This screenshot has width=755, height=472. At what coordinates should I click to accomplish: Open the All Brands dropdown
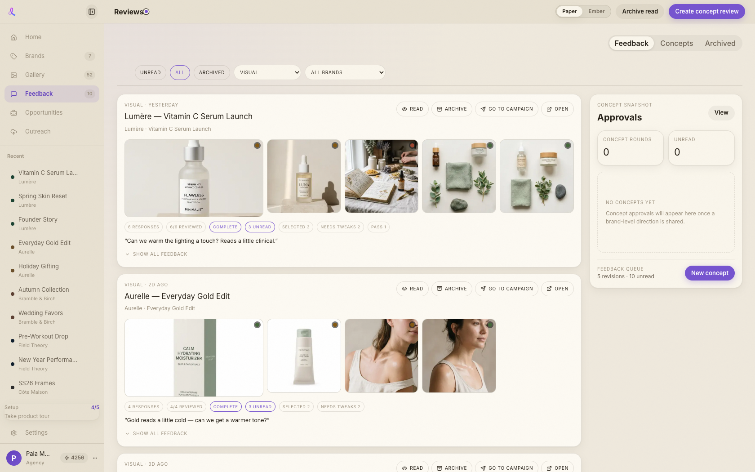coord(345,73)
